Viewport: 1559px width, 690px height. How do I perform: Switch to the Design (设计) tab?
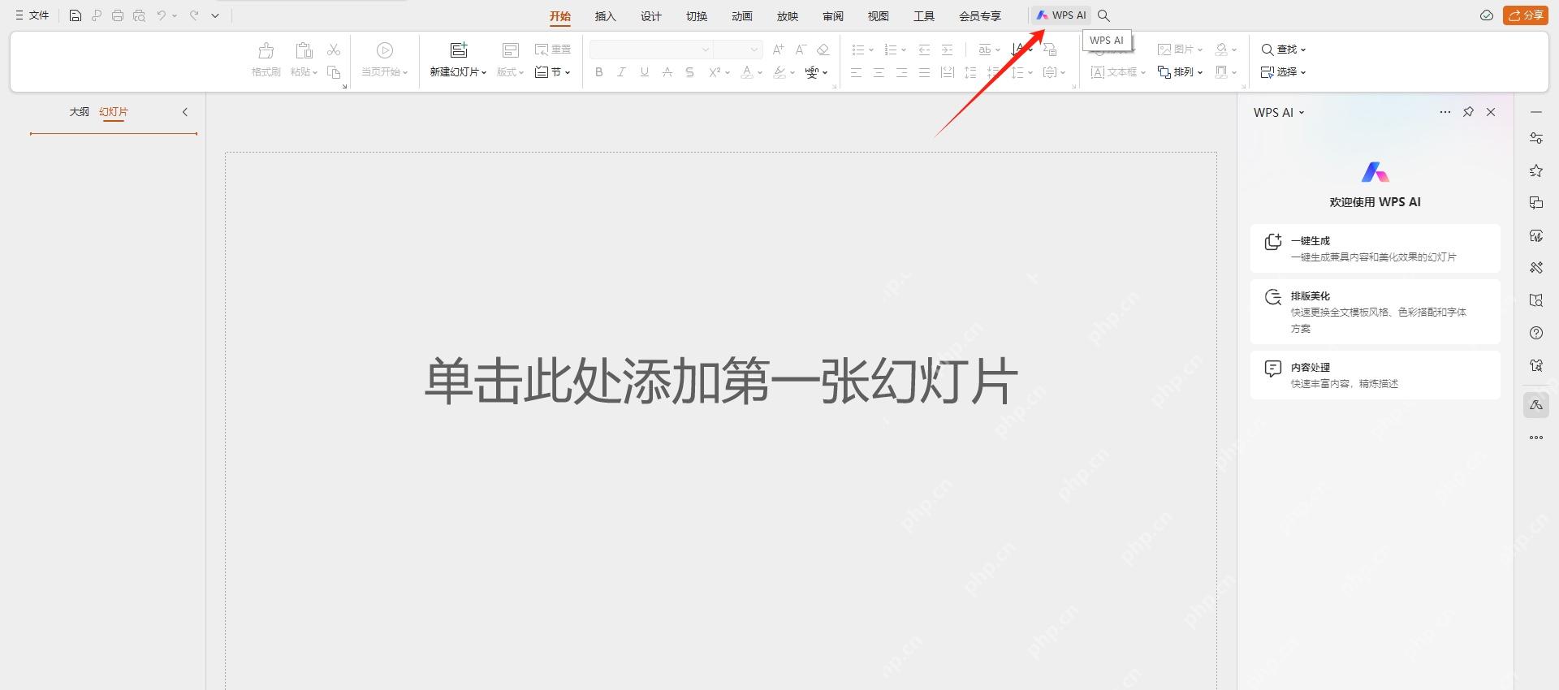651,16
